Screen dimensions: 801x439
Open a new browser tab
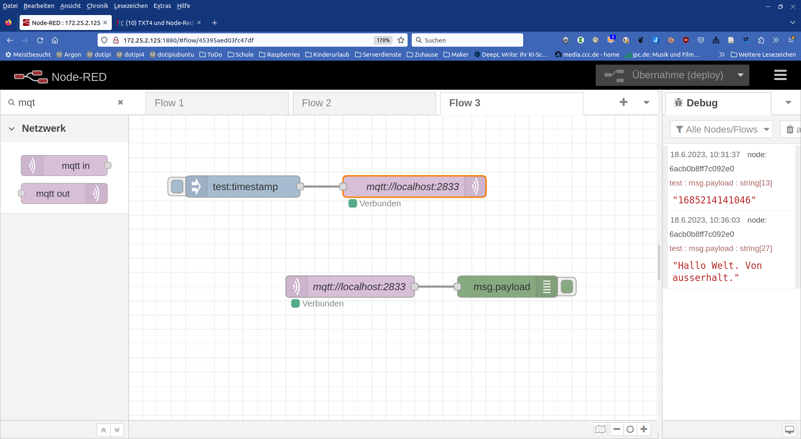pos(214,23)
